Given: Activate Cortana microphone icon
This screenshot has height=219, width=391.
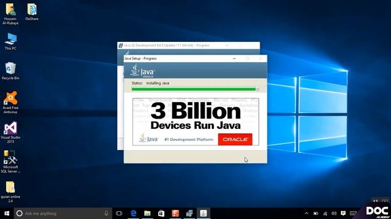Looking at the screenshot, I should click(106, 214).
